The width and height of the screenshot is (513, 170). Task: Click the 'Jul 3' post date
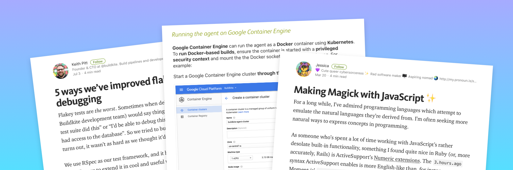pyautogui.click(x=77, y=74)
